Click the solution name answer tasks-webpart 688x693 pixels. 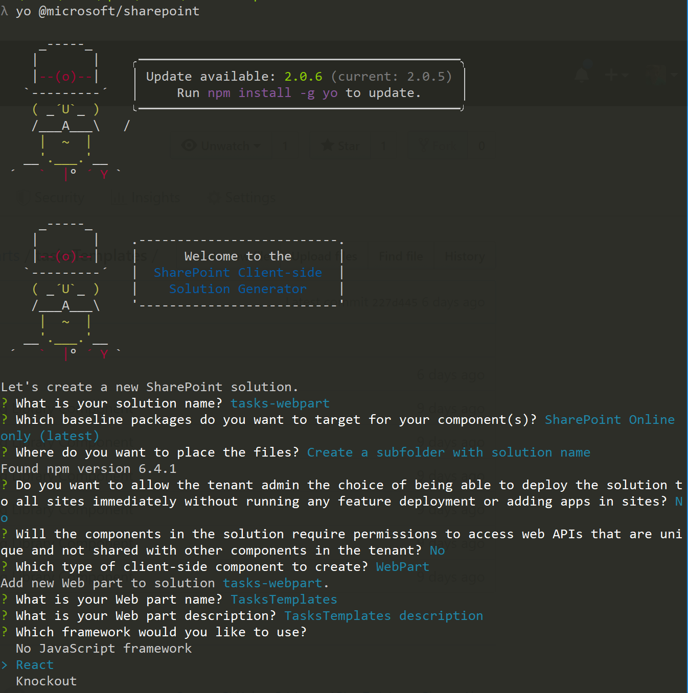280,403
